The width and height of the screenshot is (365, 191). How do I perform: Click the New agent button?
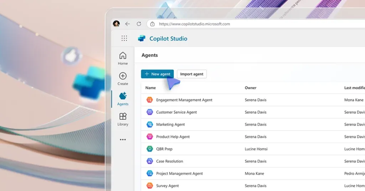pyautogui.click(x=157, y=74)
